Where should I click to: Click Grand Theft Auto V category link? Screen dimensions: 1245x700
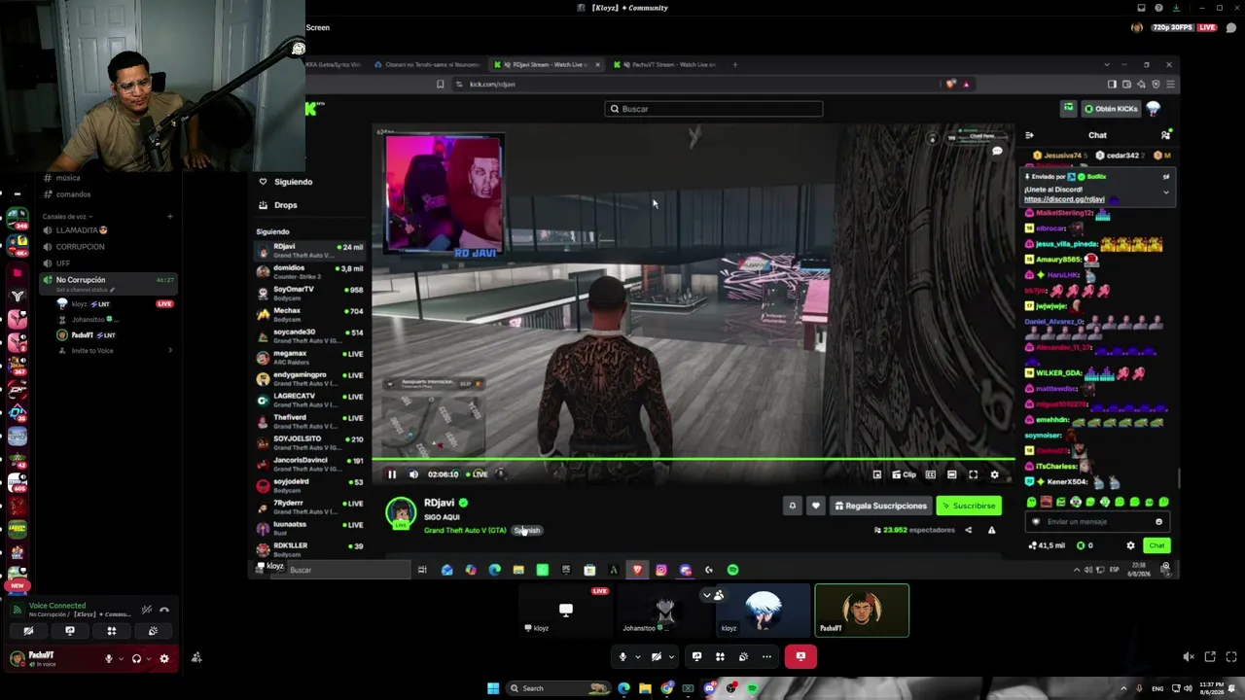(x=465, y=531)
